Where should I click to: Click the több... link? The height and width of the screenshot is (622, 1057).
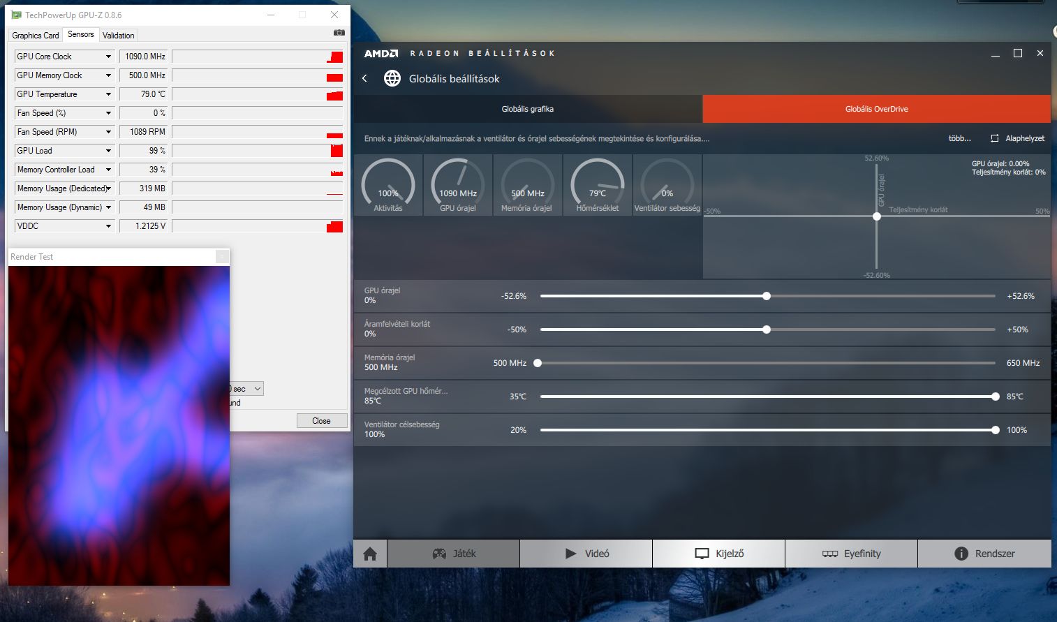point(959,138)
